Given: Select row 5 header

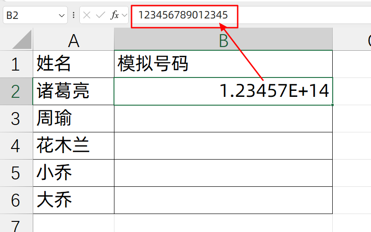Looking at the screenshot, I should [16, 173].
